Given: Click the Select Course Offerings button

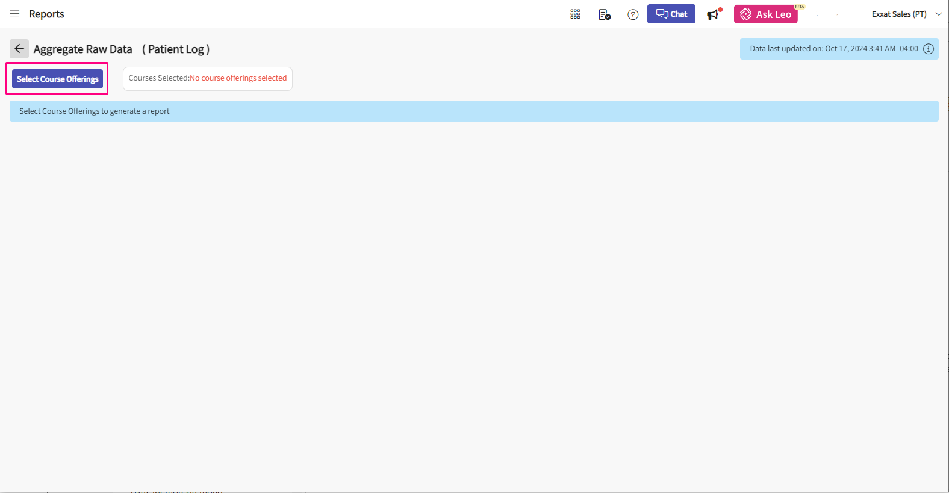Looking at the screenshot, I should [x=57, y=79].
